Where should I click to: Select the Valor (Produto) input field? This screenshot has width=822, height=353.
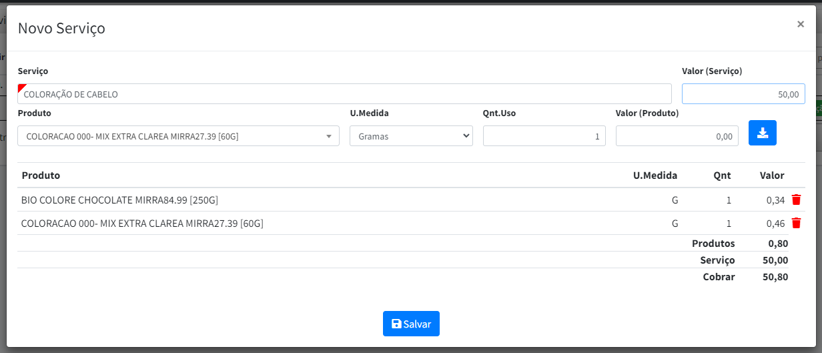[x=677, y=136]
